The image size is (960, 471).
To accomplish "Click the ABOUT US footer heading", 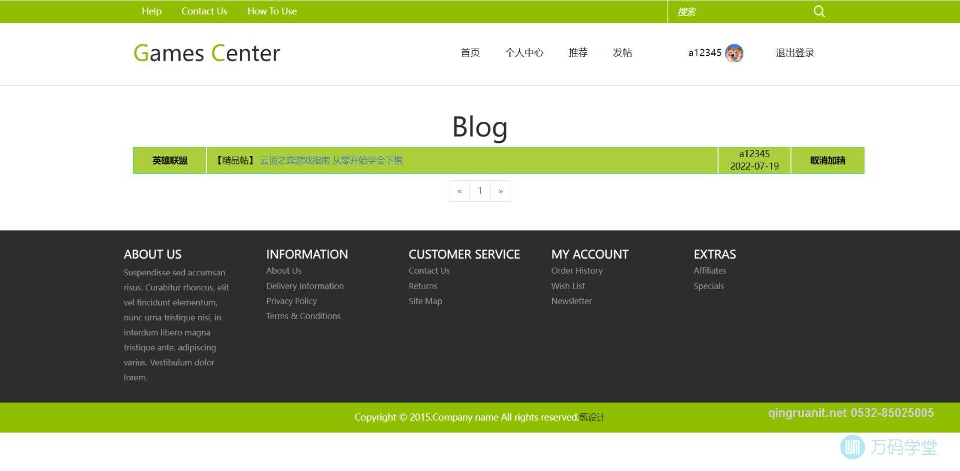I will coord(152,254).
